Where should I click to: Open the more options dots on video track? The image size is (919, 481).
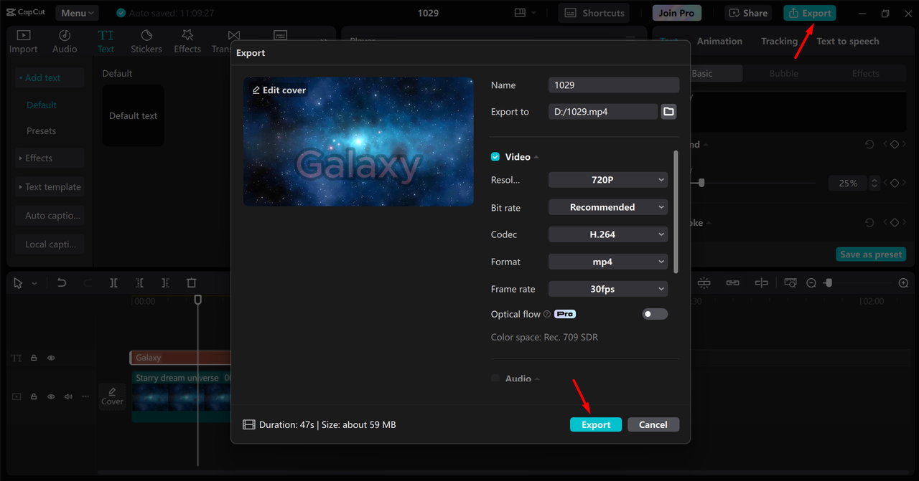(x=86, y=396)
